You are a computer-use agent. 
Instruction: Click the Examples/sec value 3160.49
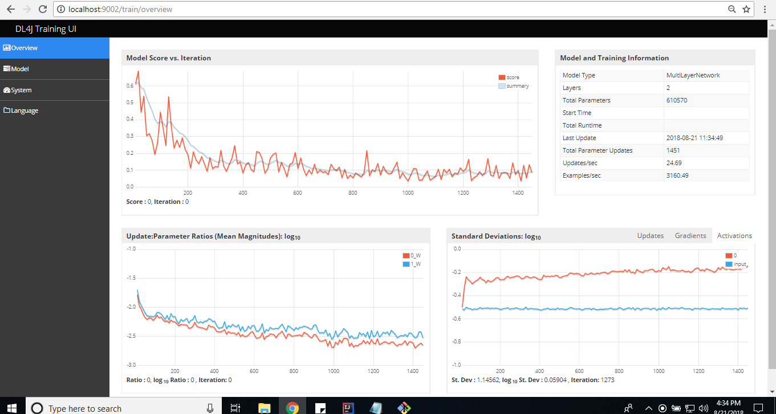[677, 175]
